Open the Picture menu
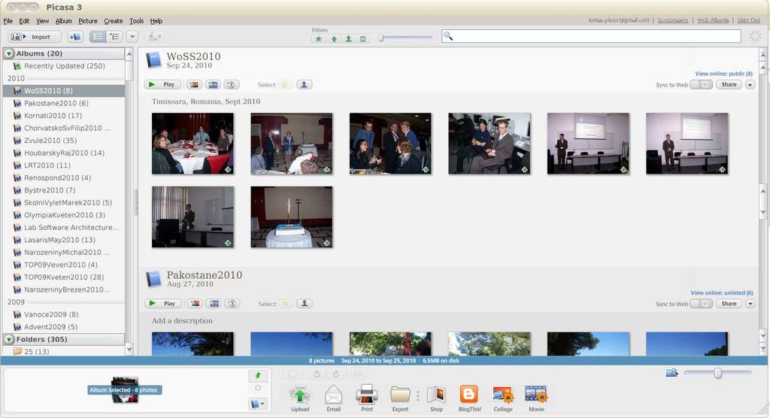The image size is (770, 418). pos(88,20)
